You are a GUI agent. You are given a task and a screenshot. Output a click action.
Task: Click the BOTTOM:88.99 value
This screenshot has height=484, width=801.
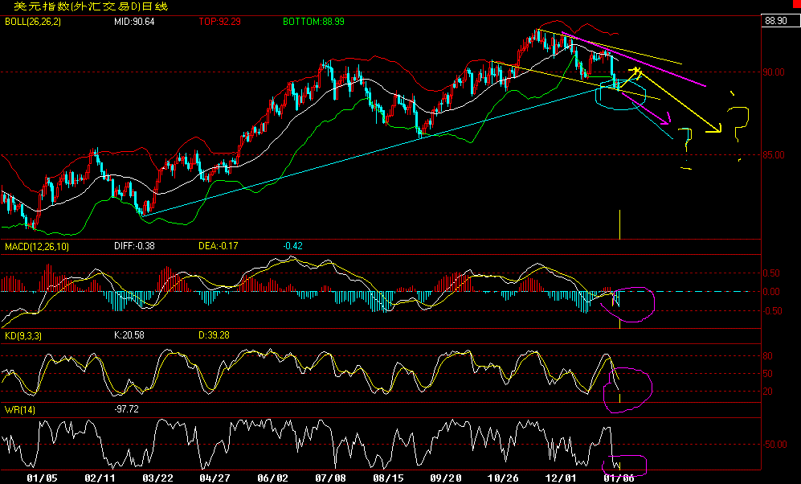pos(313,22)
